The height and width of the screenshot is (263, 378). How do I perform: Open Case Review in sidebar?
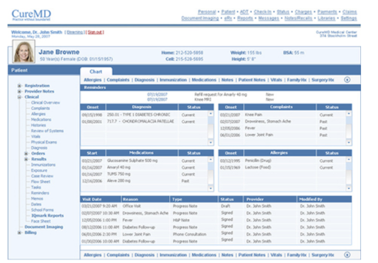tap(42, 176)
